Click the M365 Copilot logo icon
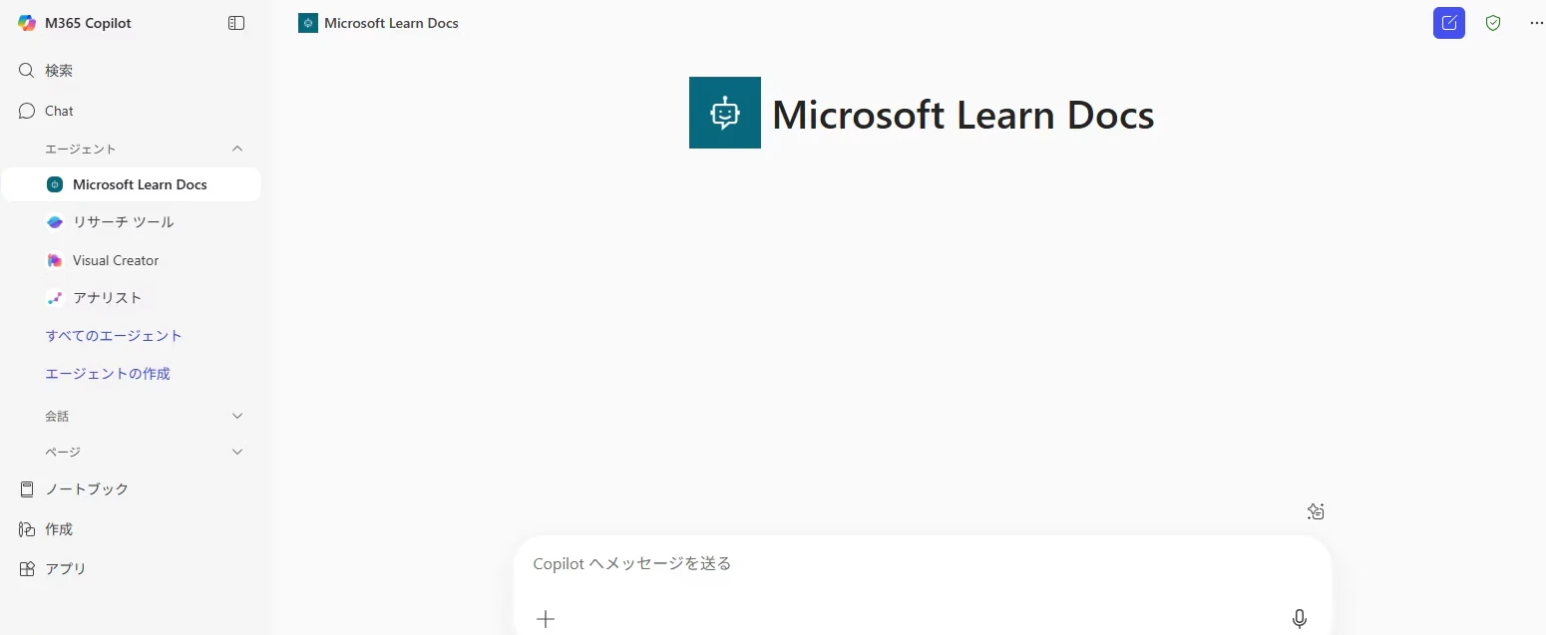 (x=27, y=23)
